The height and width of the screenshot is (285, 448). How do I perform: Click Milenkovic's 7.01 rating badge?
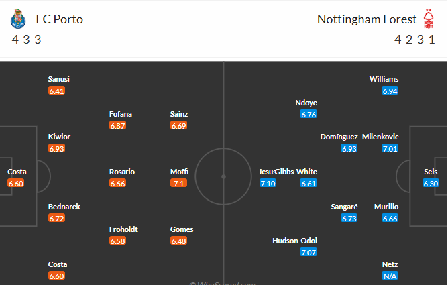(390, 148)
